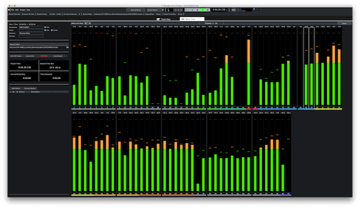Click Record Time Max info bar item

22,14
